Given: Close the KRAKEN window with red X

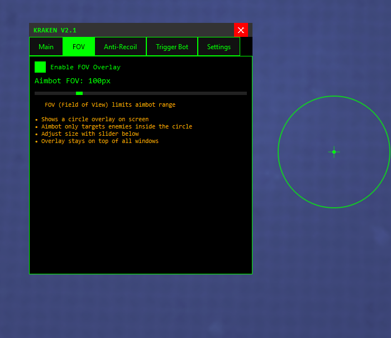Looking at the screenshot, I should 241,30.
